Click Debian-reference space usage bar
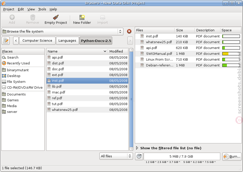This screenshot has width=243, height=172. 231,65
